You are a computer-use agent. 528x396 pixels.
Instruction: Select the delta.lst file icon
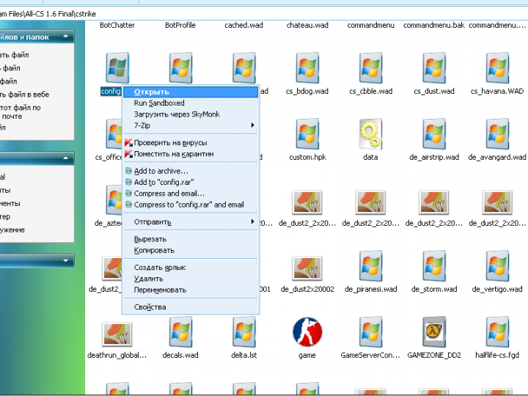[244, 331]
